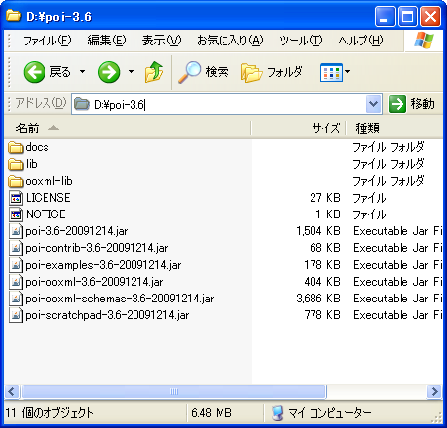447x428 pixels.
Task: Click the 1,504 KB size value
Action: (x=318, y=231)
